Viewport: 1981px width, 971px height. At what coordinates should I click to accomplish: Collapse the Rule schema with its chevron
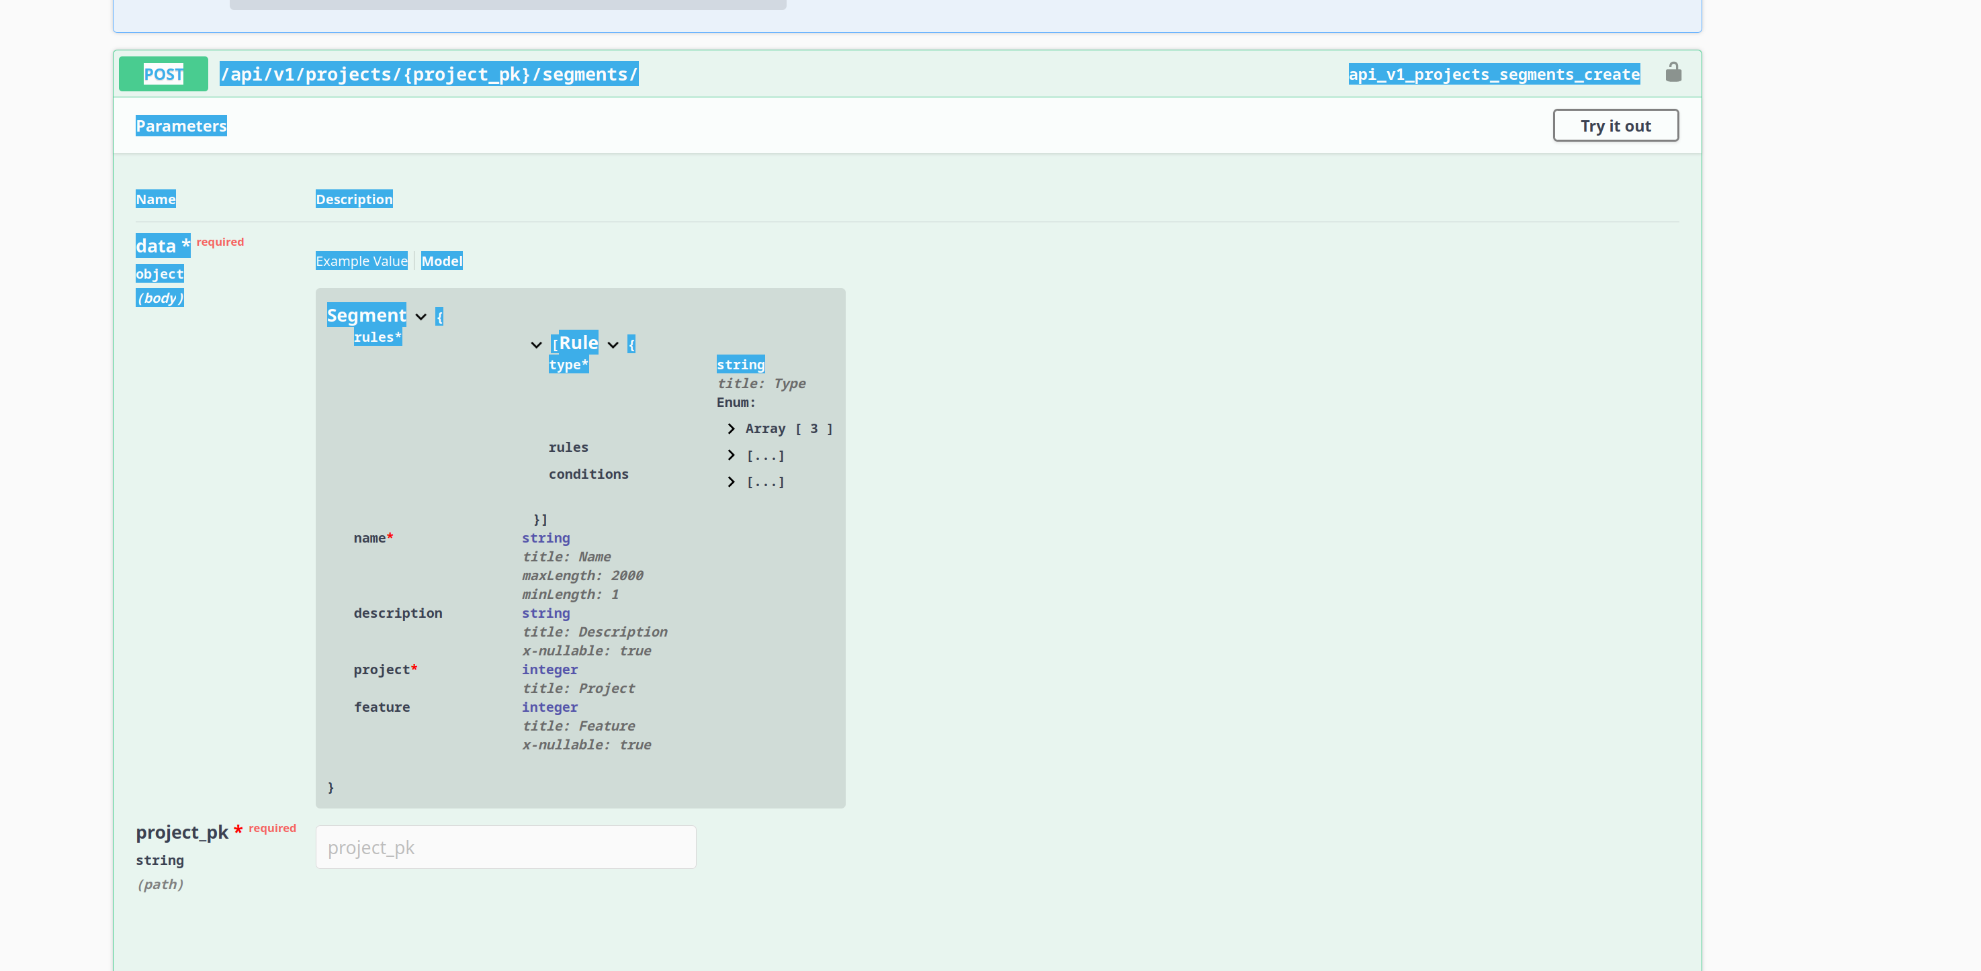coord(613,344)
